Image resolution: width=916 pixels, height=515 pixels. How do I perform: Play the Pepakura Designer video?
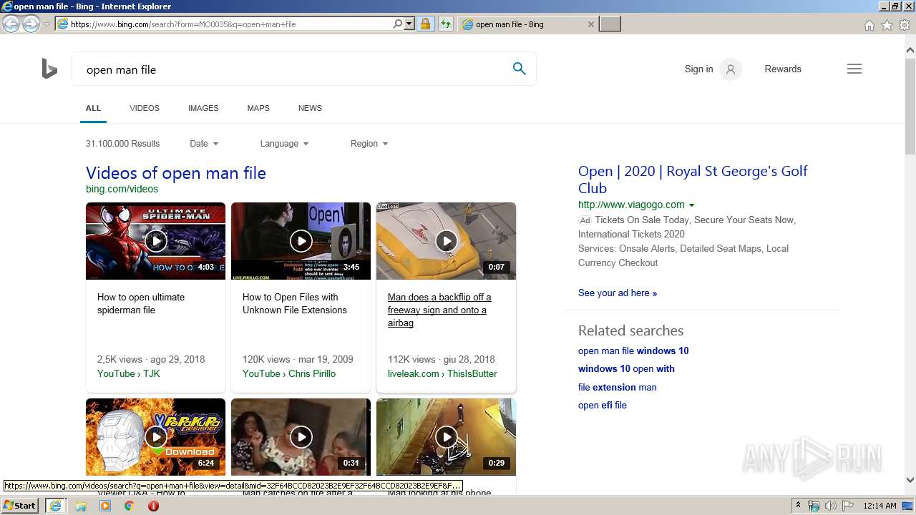click(x=155, y=437)
